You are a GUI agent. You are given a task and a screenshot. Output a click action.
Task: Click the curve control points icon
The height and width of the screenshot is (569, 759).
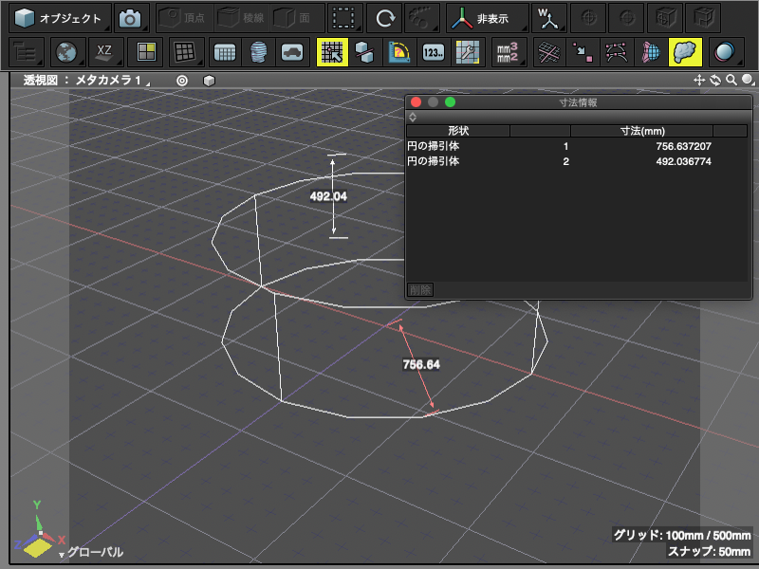[x=617, y=52]
